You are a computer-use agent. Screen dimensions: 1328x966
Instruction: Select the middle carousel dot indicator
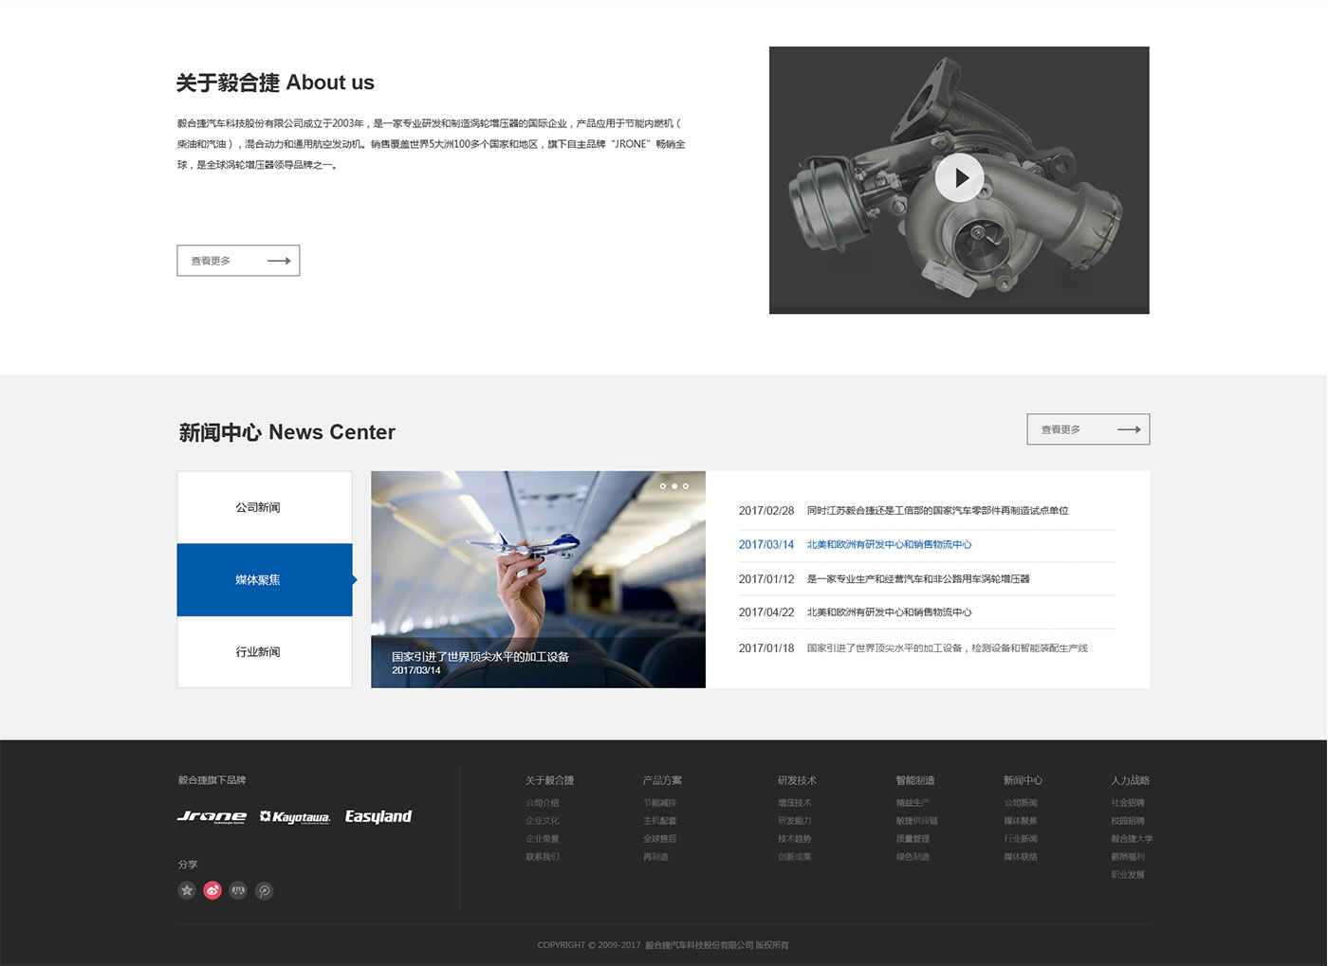tap(674, 486)
